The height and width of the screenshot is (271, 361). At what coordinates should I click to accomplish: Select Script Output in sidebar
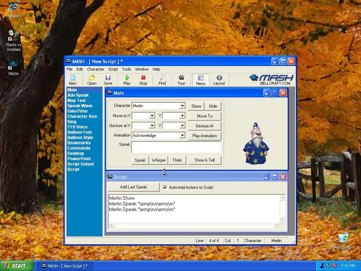(81, 164)
